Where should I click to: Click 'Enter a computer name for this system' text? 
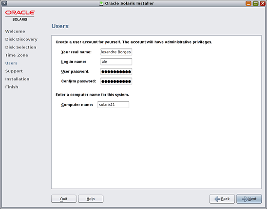click(x=92, y=95)
